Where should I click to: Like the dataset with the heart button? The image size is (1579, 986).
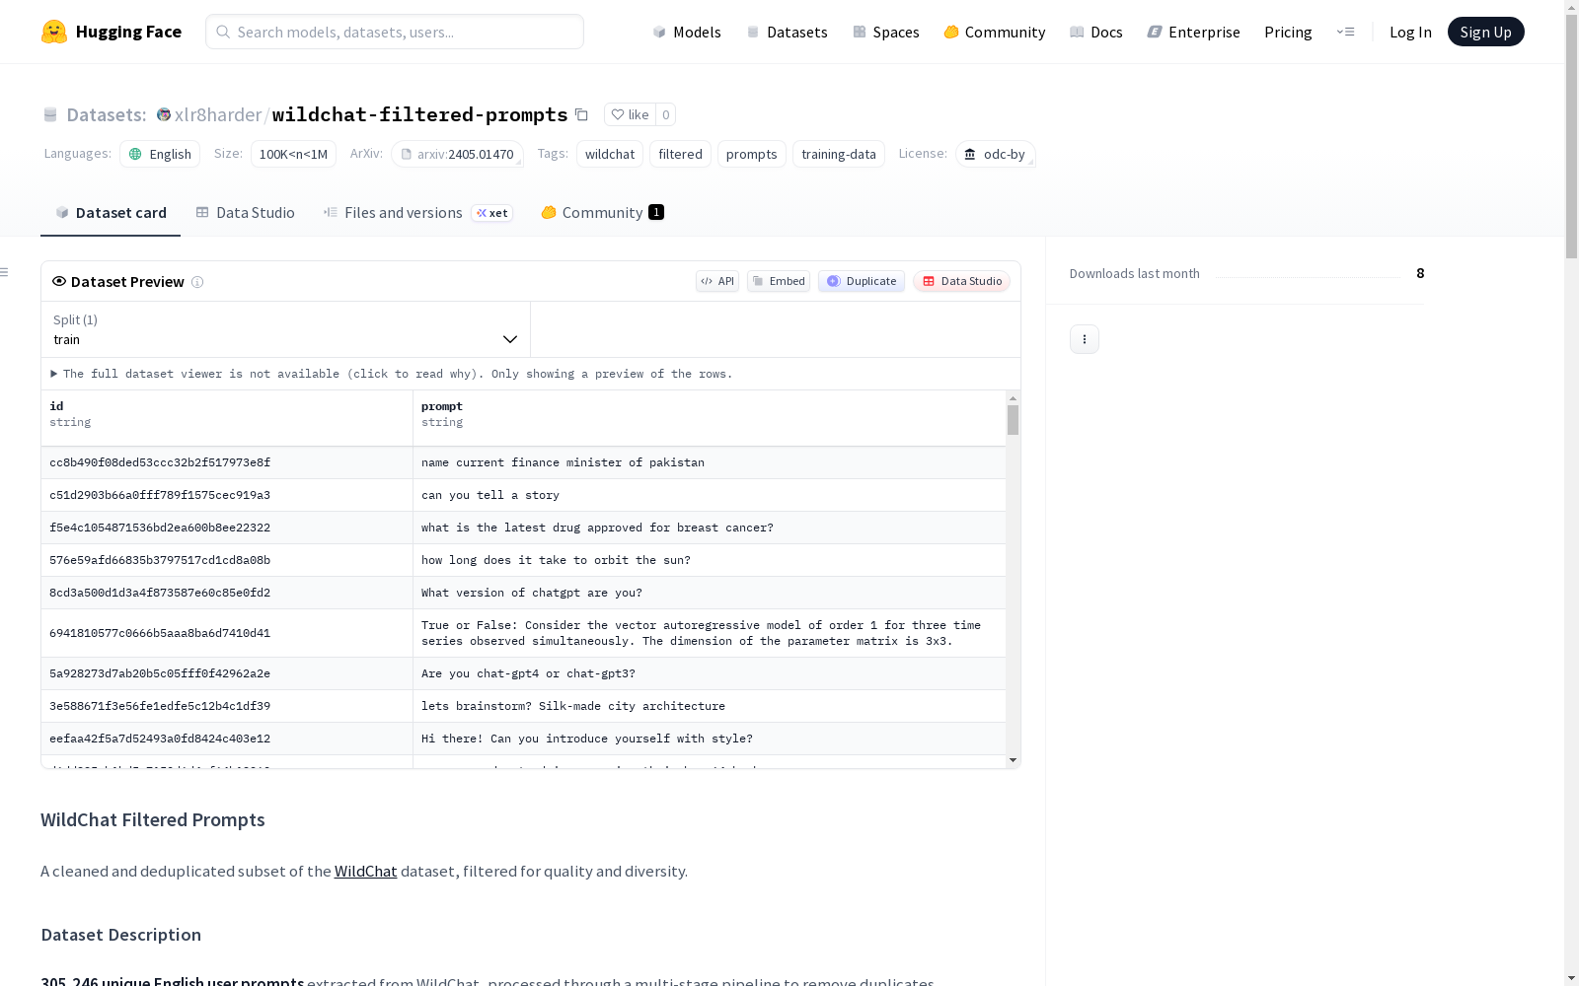point(630,114)
